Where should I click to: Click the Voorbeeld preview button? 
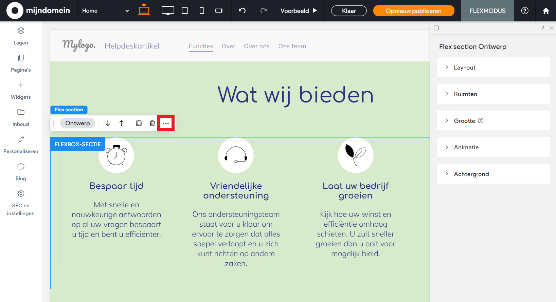tap(299, 11)
